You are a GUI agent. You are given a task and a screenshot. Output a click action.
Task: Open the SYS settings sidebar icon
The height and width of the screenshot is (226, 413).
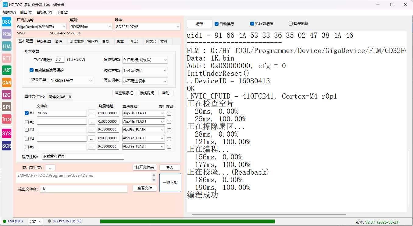[6, 134]
